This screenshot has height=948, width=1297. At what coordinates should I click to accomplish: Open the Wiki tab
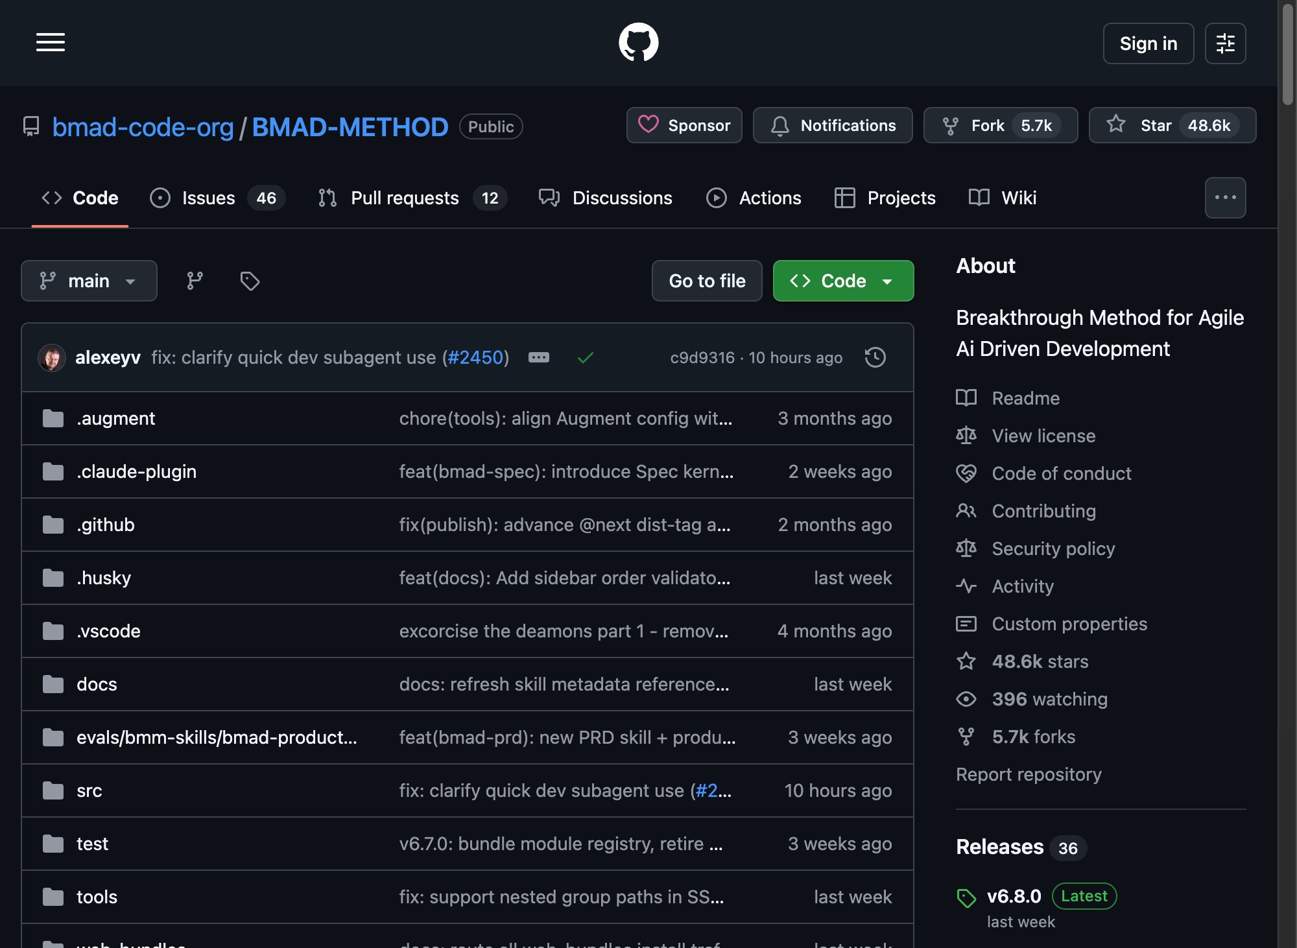(x=1003, y=198)
